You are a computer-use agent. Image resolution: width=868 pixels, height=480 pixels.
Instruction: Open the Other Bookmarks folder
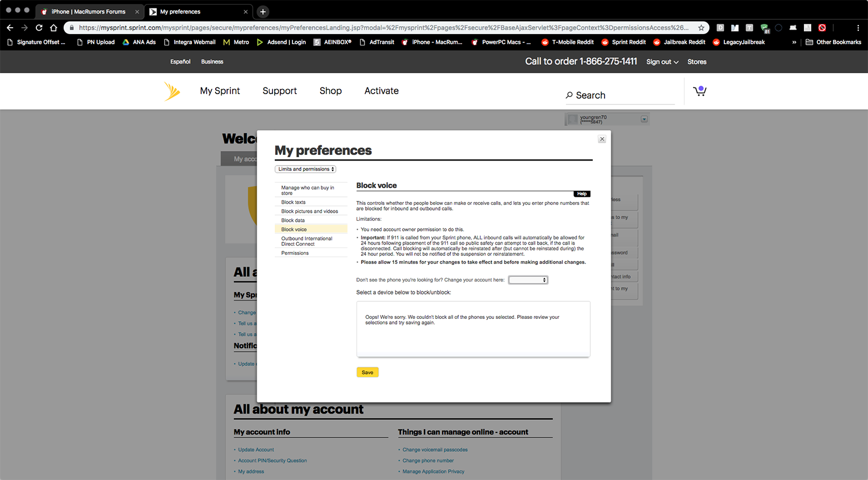[x=833, y=42]
